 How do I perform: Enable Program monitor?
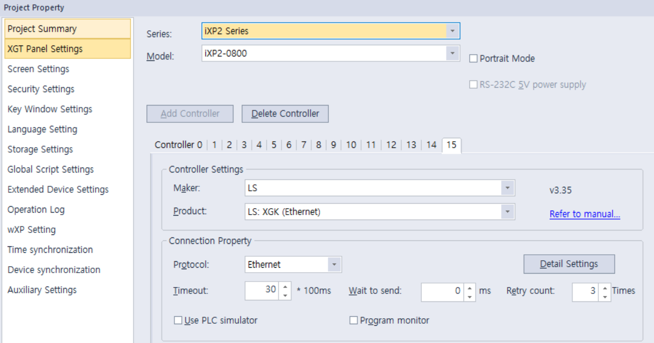[353, 320]
